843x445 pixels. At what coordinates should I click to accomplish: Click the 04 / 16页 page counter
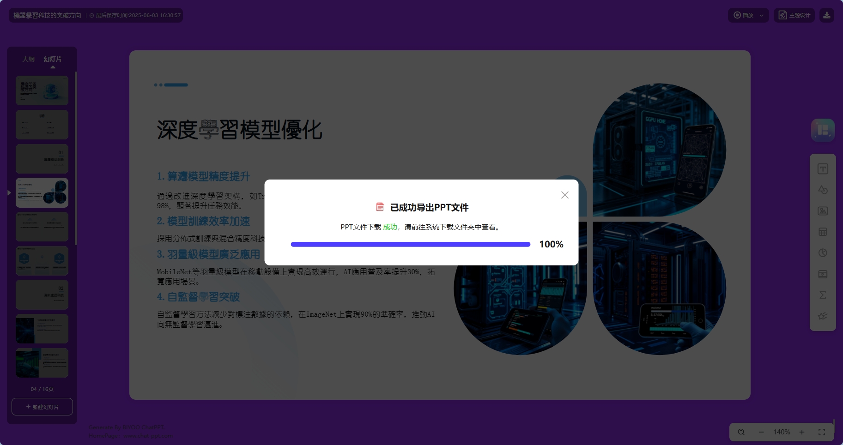(42, 389)
